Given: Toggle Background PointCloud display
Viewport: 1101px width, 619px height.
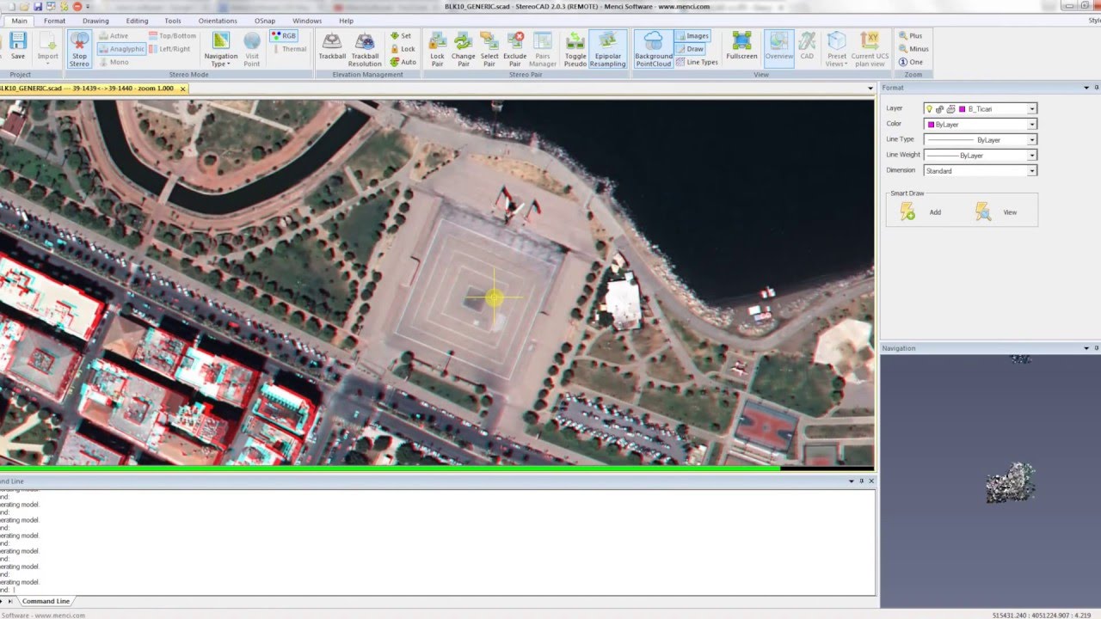Looking at the screenshot, I should coord(654,49).
